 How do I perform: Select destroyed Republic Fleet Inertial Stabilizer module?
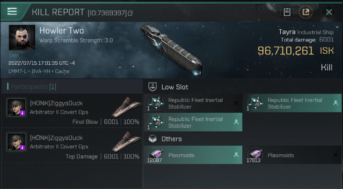click(x=192, y=103)
